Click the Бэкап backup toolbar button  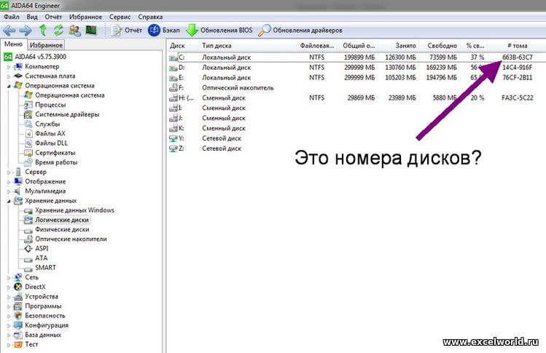click(164, 31)
